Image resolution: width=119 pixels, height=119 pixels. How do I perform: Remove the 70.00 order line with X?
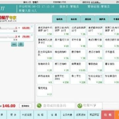pos(32,35)
